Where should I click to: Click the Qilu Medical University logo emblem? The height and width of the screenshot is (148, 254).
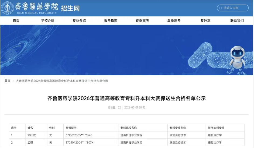click(x=7, y=8)
